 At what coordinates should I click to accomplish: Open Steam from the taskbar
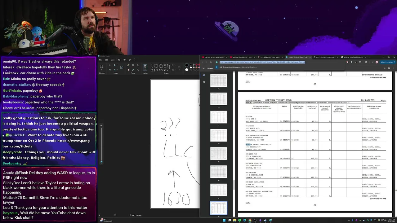click(x=265, y=220)
